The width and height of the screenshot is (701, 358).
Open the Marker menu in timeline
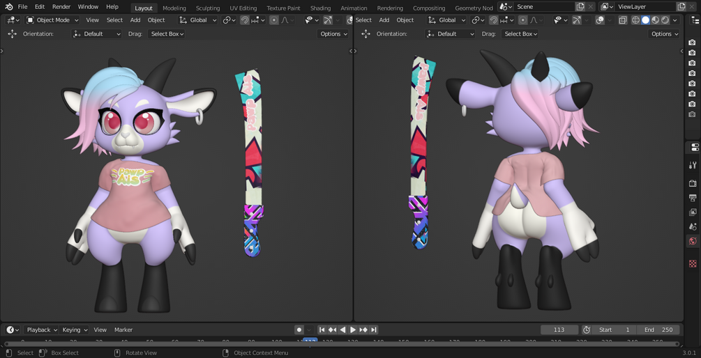(x=123, y=330)
